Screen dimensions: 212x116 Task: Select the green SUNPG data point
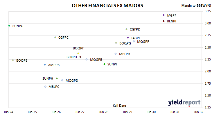click(9, 26)
